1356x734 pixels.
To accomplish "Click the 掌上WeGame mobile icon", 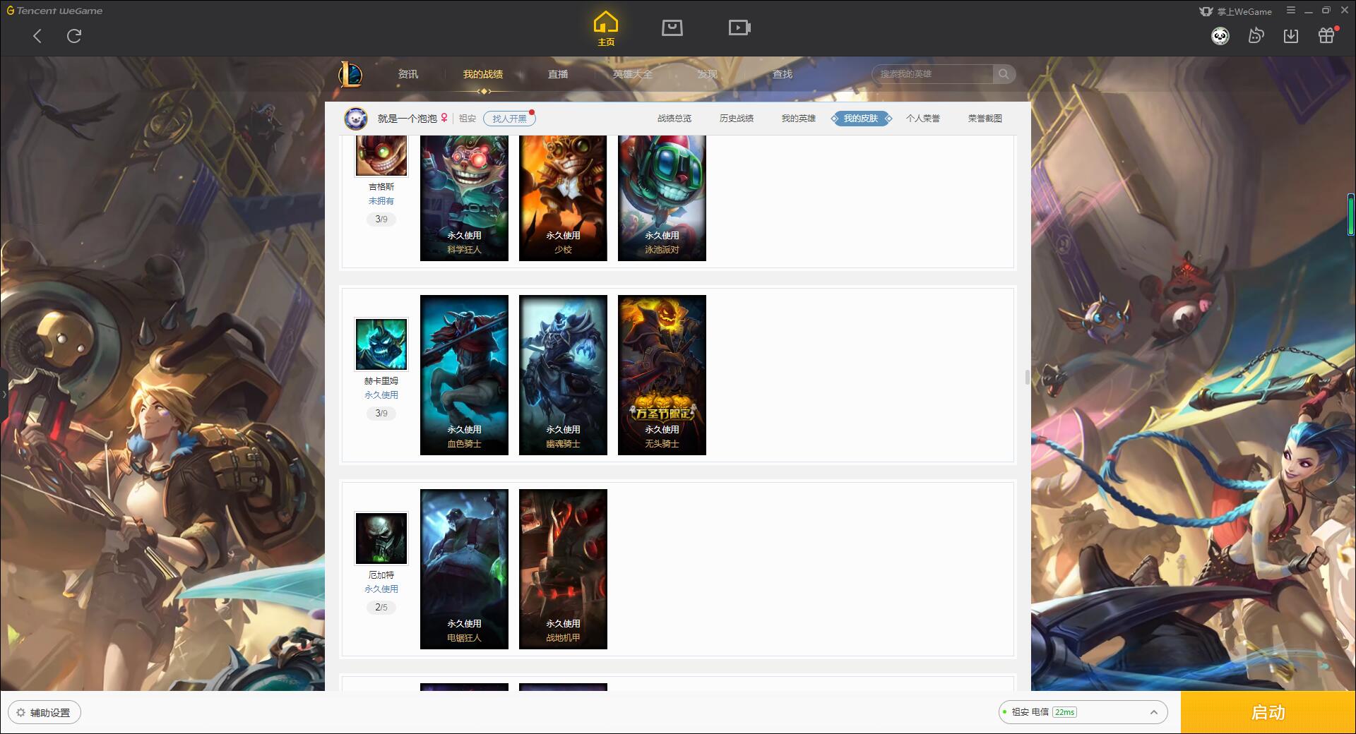I will coord(1236,11).
